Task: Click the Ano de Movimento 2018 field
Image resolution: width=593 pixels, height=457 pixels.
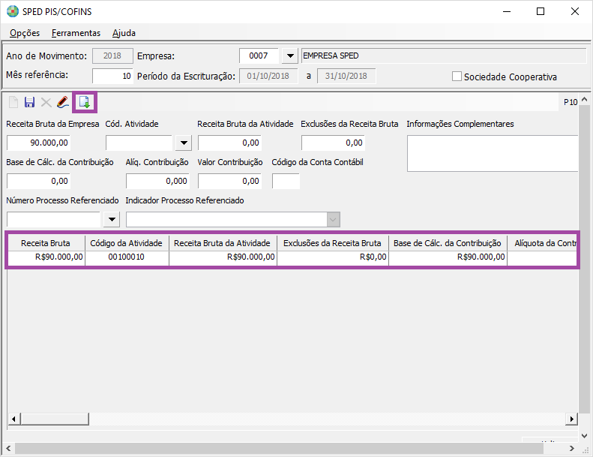Action: 112,56
